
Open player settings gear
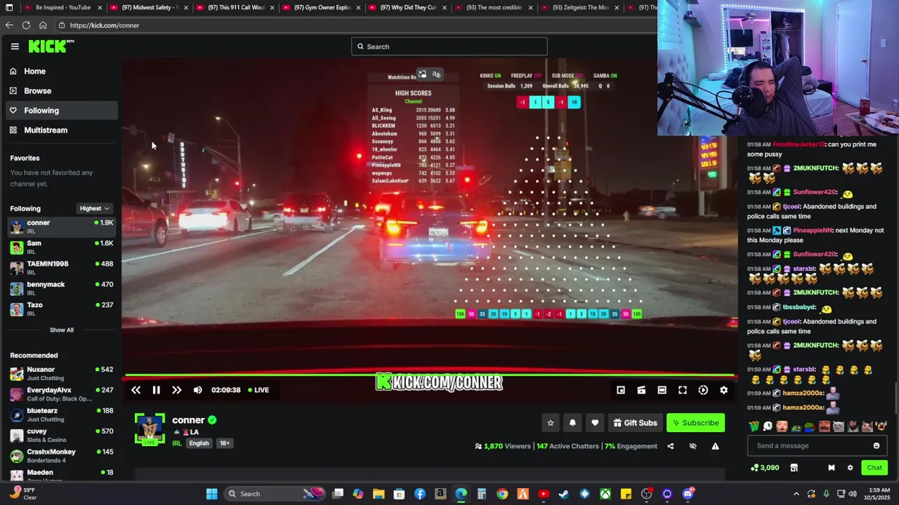point(723,390)
